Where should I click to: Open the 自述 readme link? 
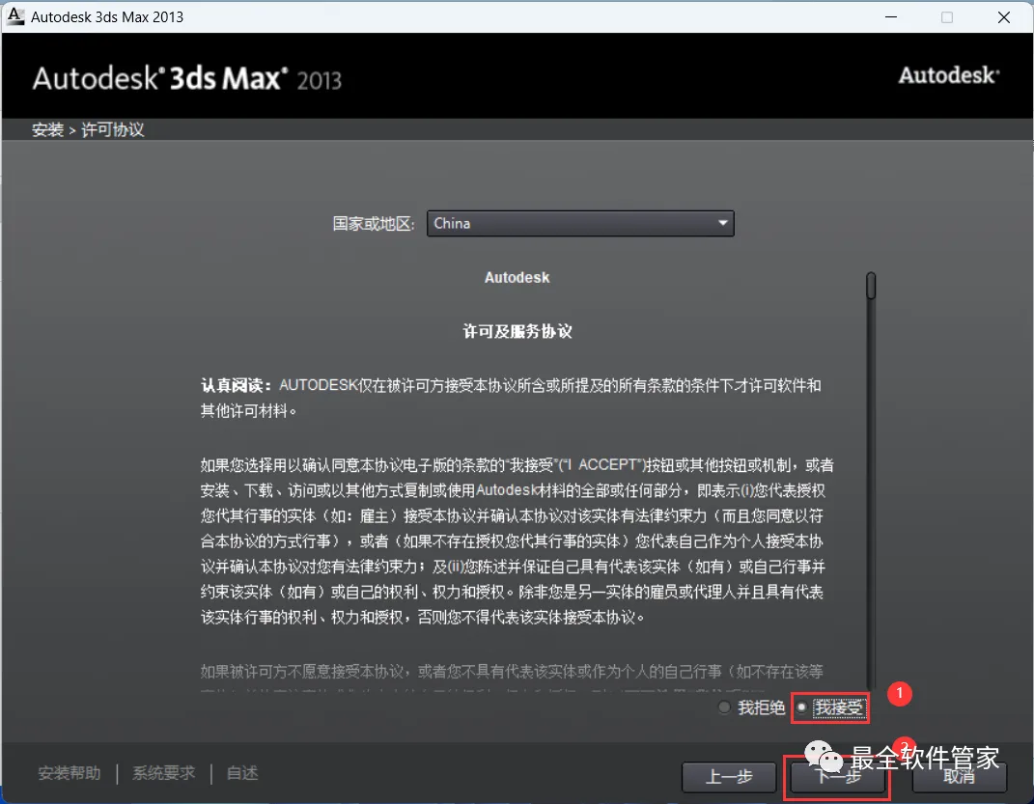[x=242, y=772]
